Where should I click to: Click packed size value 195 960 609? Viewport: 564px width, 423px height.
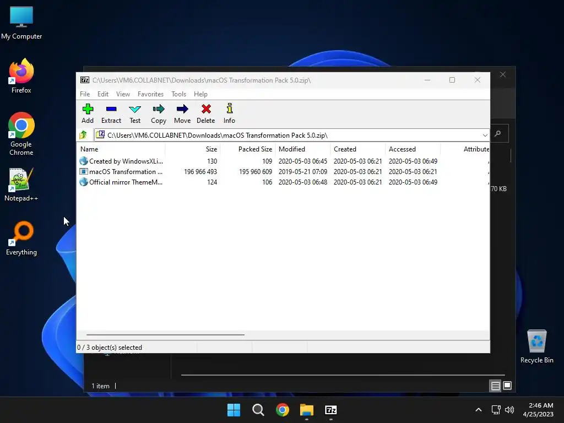(256, 172)
